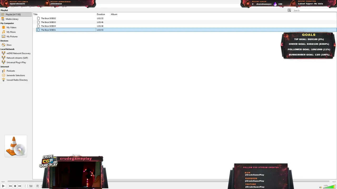Click the Discs disc icon
Viewport: 337px width, 189px height.
point(3,45)
